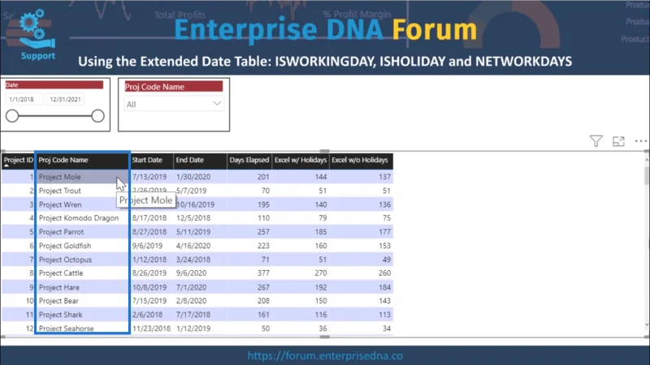Click the Focus mode icon
Viewport: 650px width, 365px height.
pos(618,141)
